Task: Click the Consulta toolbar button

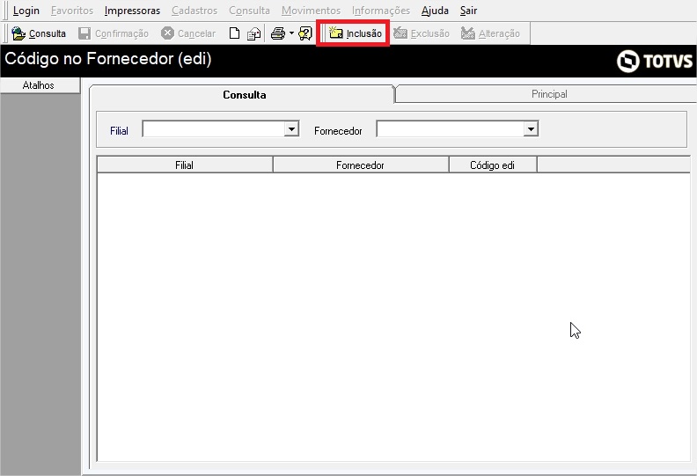Action: [x=38, y=33]
